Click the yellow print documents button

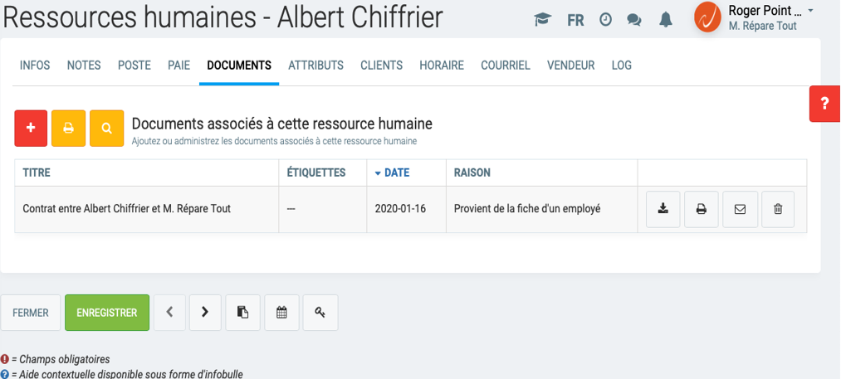coord(69,128)
